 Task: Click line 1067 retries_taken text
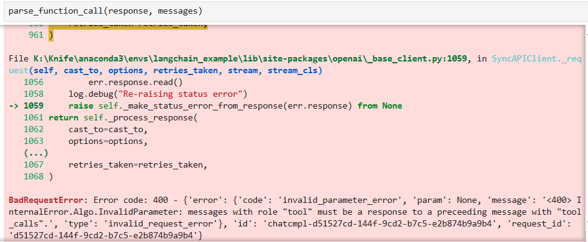[138, 164]
